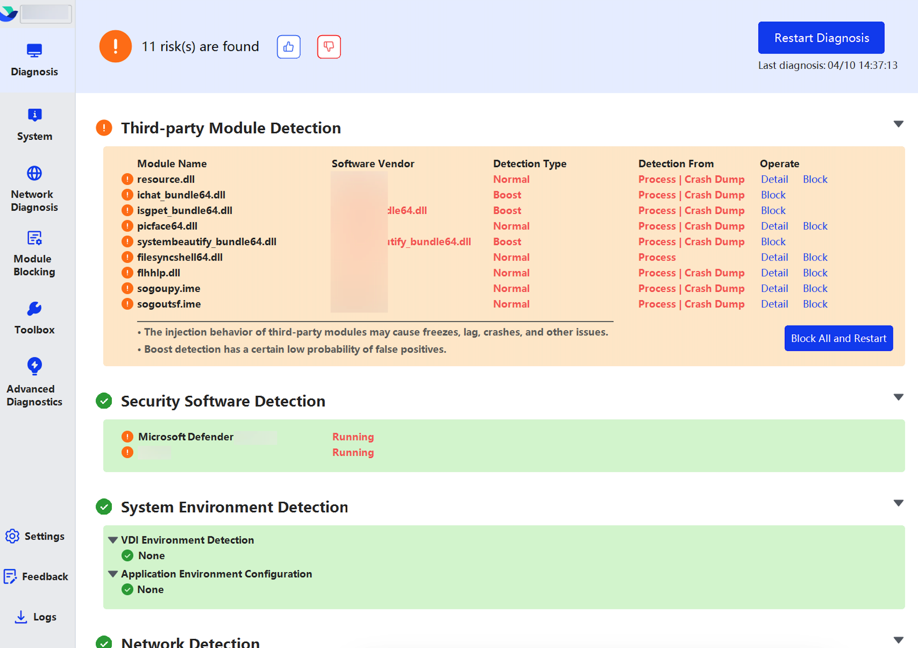This screenshot has height=648, width=918.
Task: Collapse the Third-party Module Detection section arrow
Action: (x=898, y=124)
